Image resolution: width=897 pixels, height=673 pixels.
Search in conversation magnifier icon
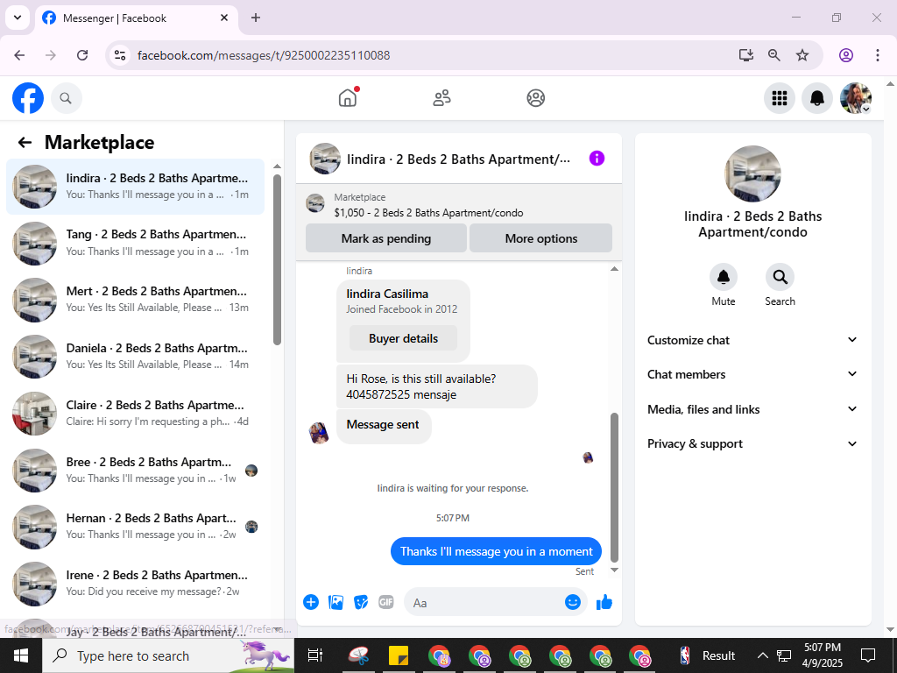click(x=780, y=277)
